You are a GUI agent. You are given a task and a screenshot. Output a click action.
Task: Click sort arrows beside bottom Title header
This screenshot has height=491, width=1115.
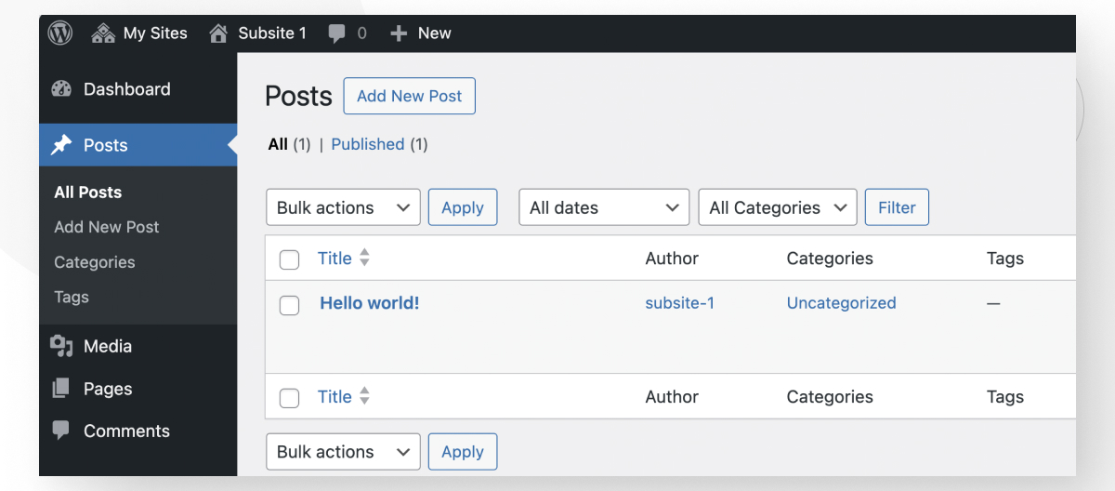(364, 397)
